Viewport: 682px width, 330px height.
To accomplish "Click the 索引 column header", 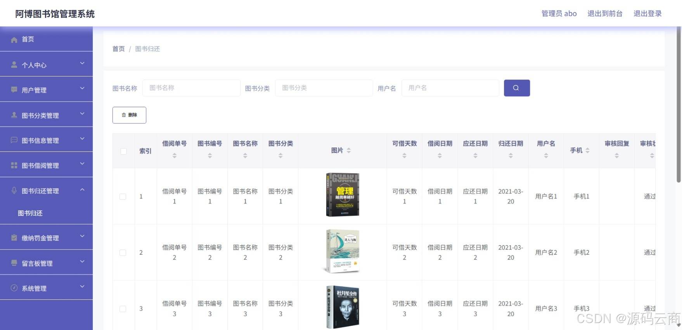I will pyautogui.click(x=145, y=151).
